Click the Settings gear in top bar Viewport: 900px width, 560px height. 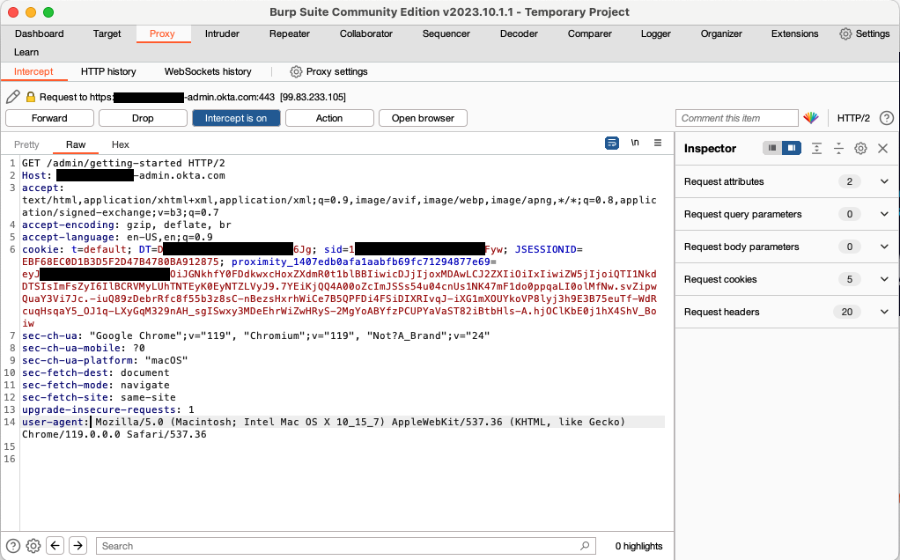coord(845,33)
